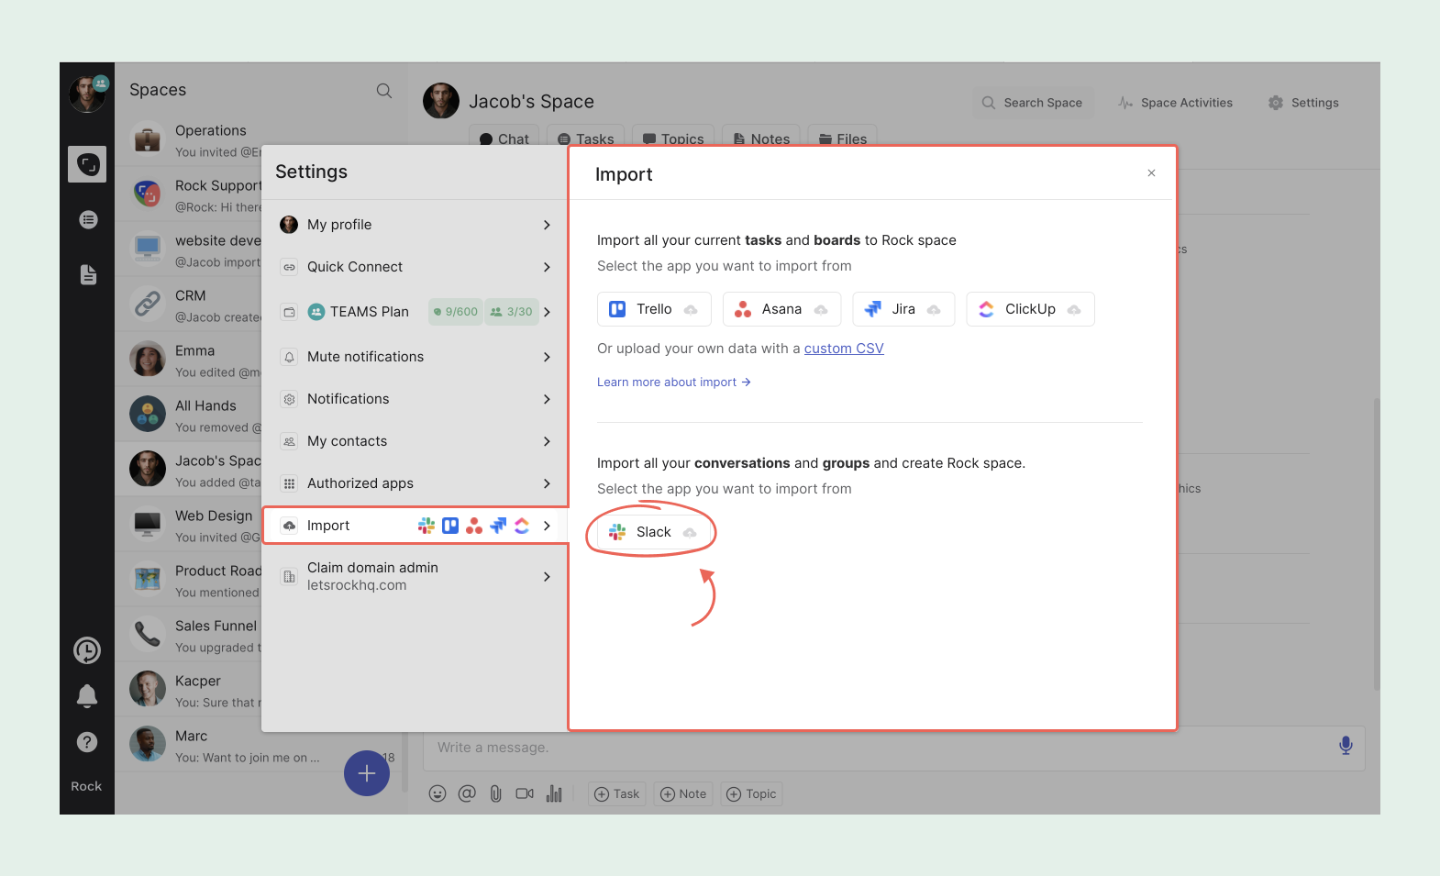Click the blue plus button to create new
This screenshot has height=876, width=1440.
coord(367,773)
